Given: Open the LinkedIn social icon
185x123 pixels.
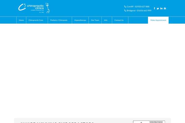Looking at the screenshot, I should pos(161,8).
